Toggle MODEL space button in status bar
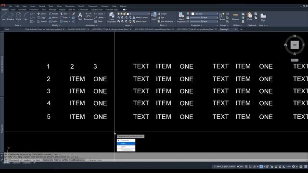The width and height of the screenshot is (308, 173). coord(240,167)
